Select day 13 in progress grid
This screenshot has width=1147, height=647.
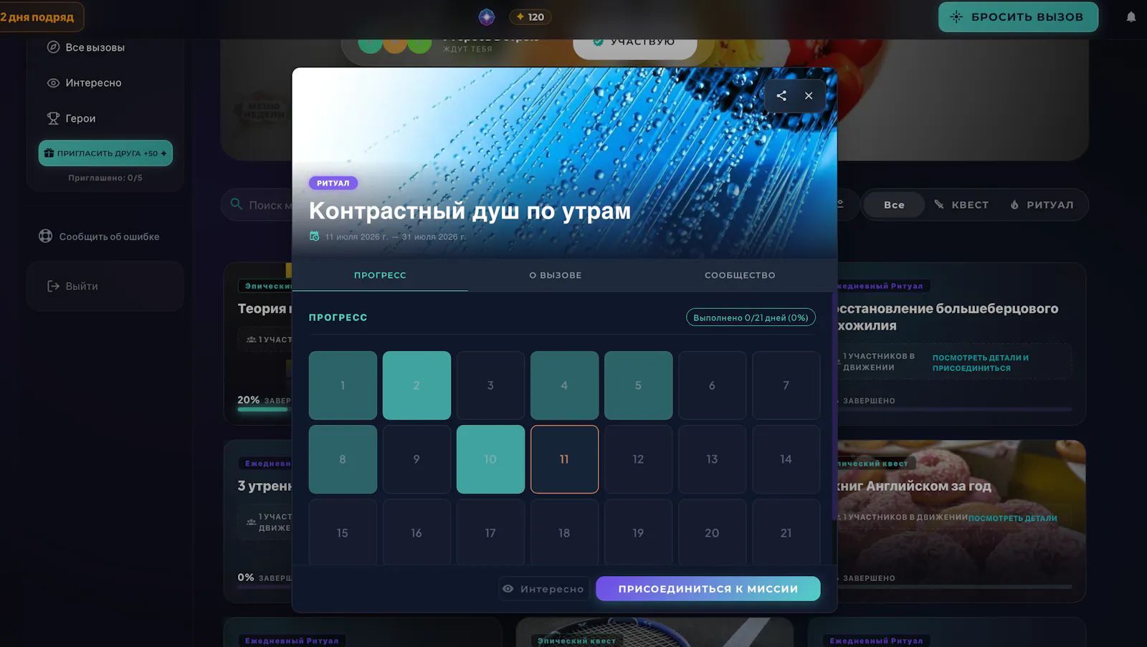click(712, 459)
